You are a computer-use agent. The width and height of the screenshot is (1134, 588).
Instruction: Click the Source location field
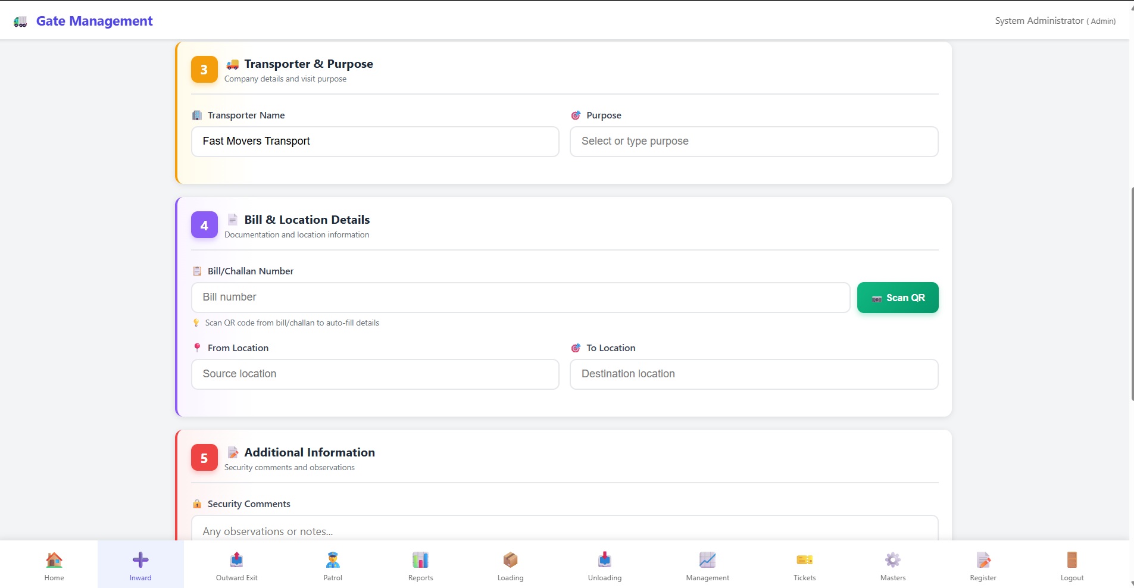(375, 374)
